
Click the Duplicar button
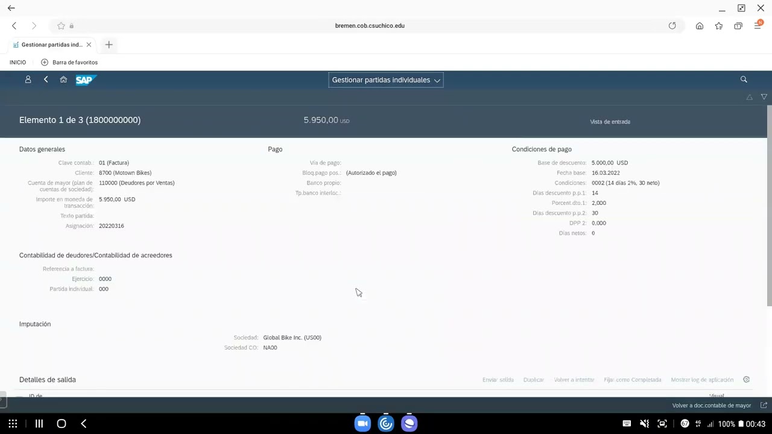point(534,380)
